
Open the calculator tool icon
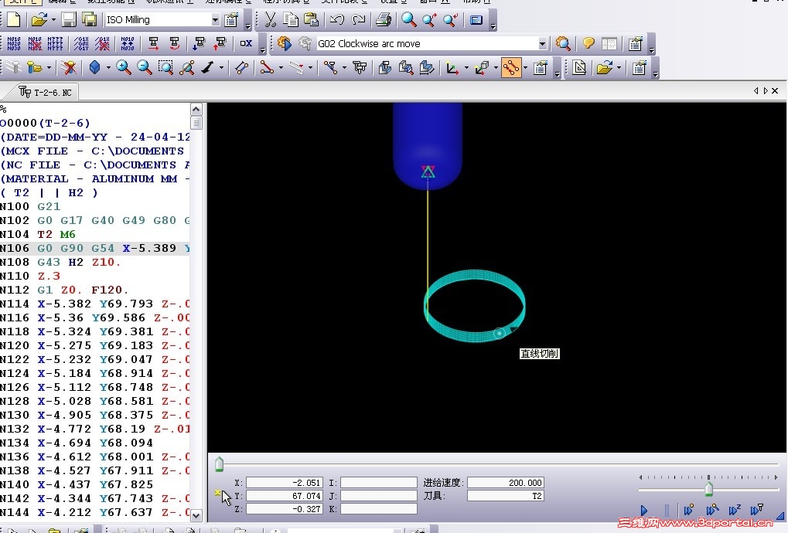click(476, 19)
